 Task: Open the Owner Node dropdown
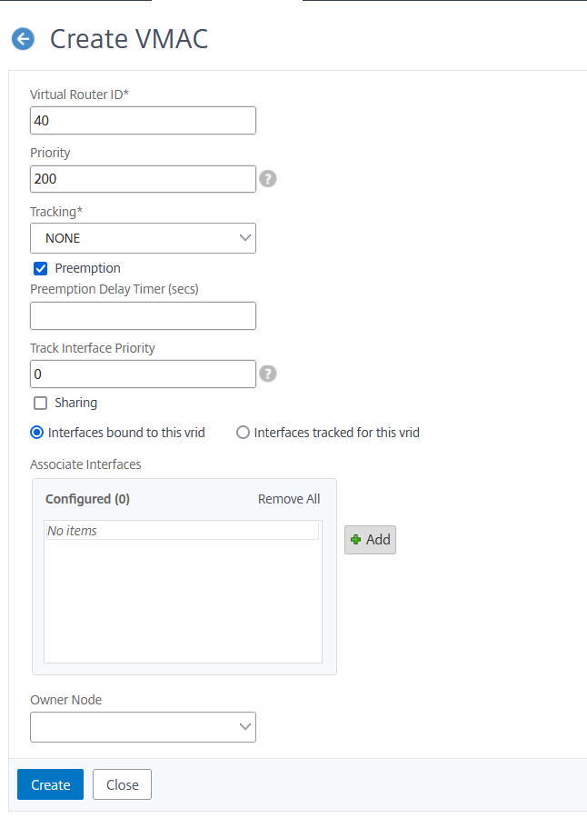click(143, 727)
